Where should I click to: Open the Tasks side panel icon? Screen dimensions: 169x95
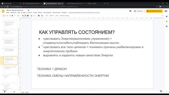pos(167,26)
